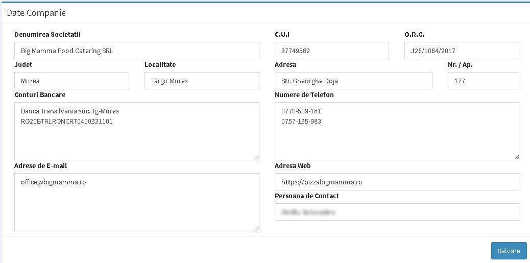Click the Numere de Telefon label
This screenshot has width=530, height=263.
click(x=304, y=94)
